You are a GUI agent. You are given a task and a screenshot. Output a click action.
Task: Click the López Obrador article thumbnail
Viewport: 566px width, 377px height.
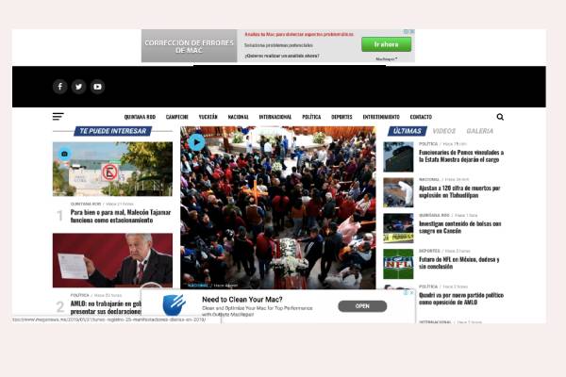[112, 260]
